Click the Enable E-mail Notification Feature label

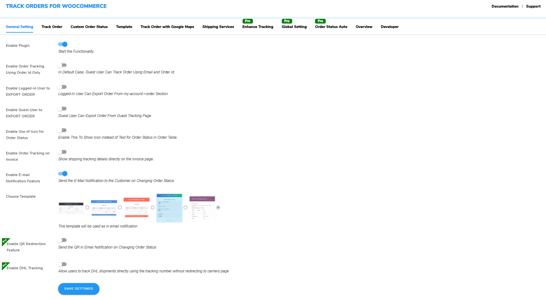(x=23, y=178)
